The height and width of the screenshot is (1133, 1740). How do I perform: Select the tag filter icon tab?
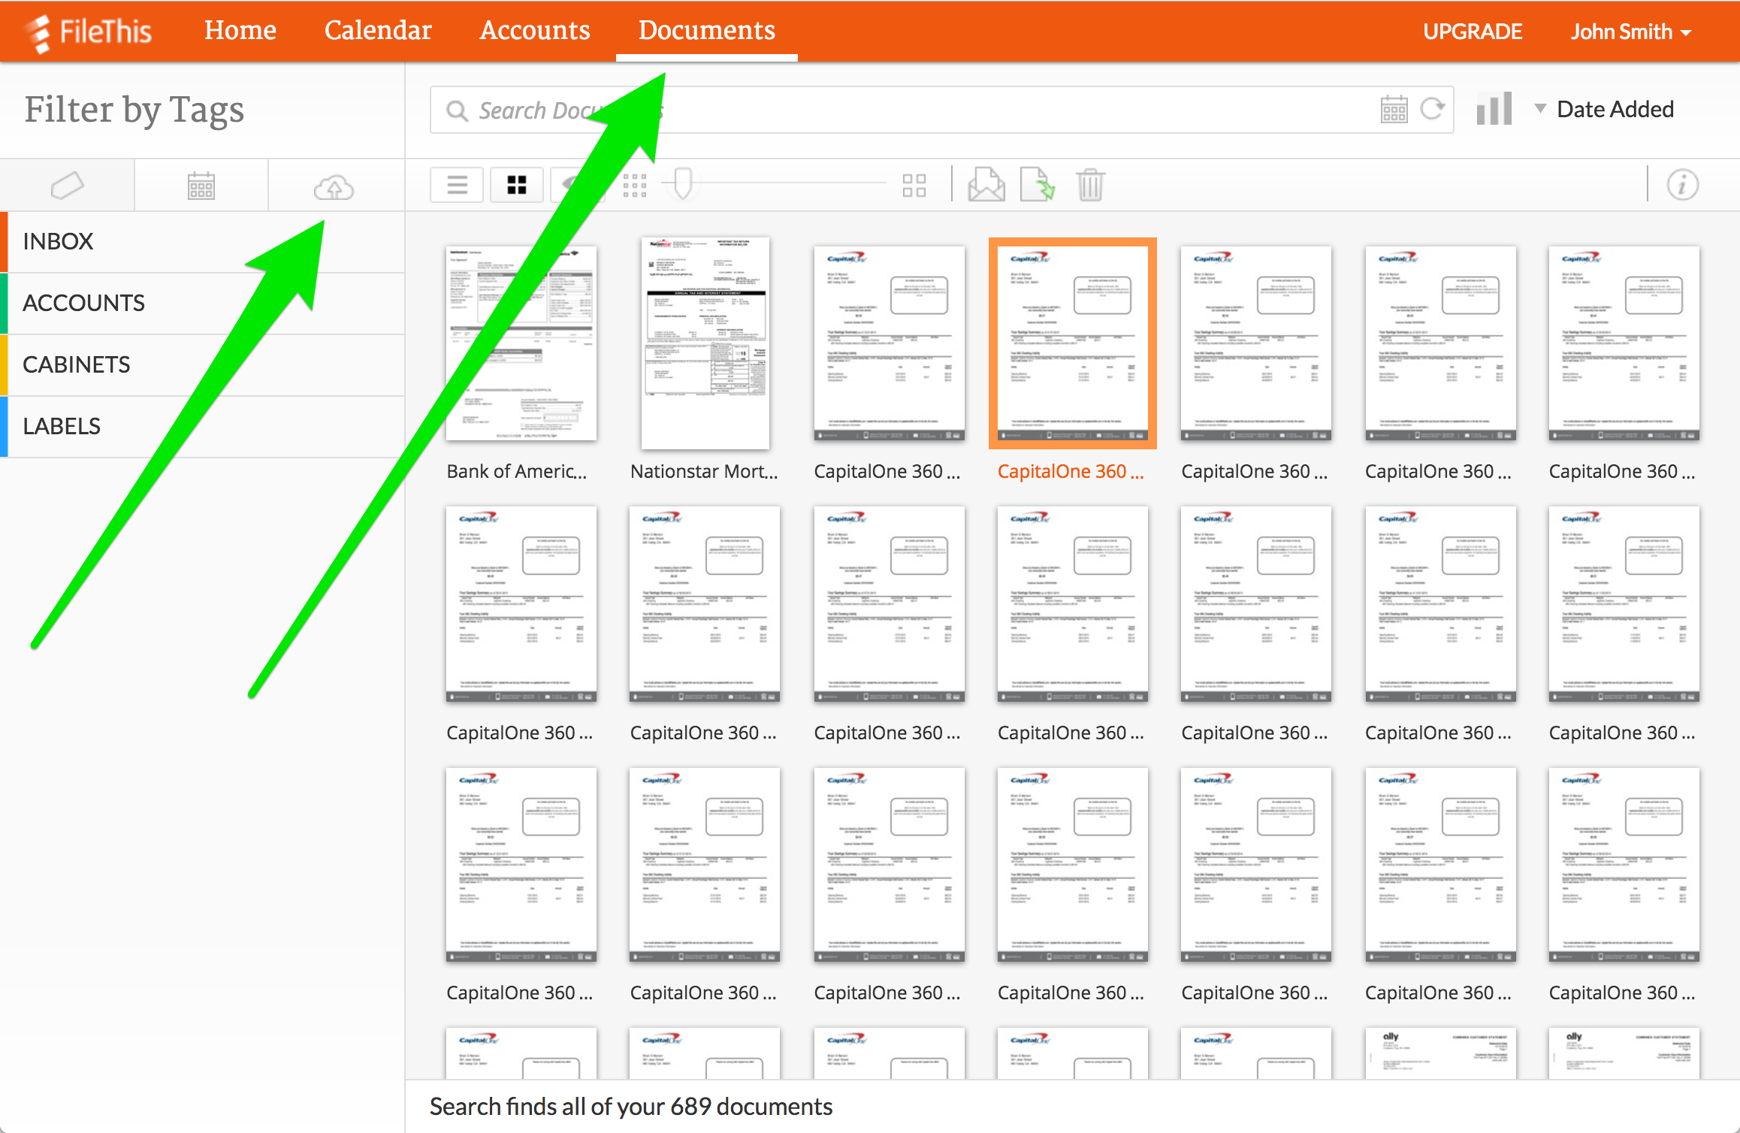coord(67,186)
